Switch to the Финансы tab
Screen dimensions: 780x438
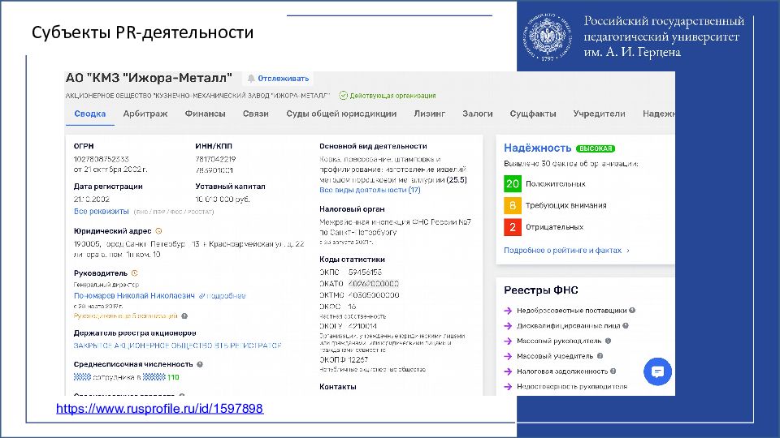pos(205,114)
